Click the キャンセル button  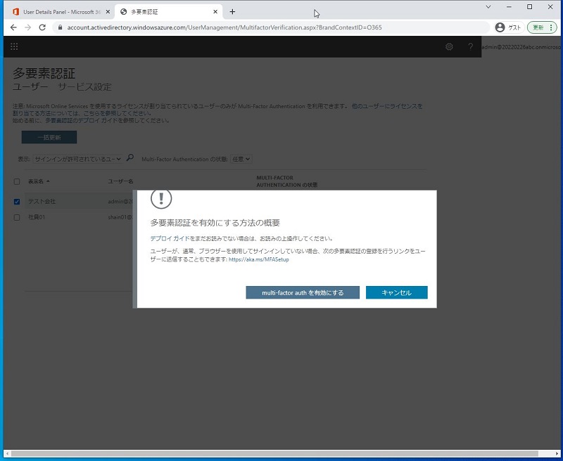(x=397, y=292)
